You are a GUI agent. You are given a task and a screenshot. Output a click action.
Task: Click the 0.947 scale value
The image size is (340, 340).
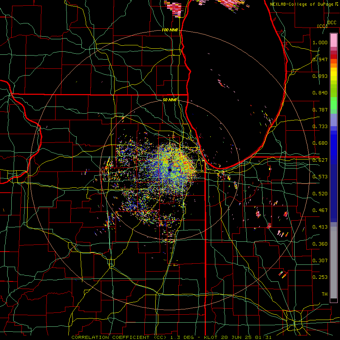coord(320,59)
